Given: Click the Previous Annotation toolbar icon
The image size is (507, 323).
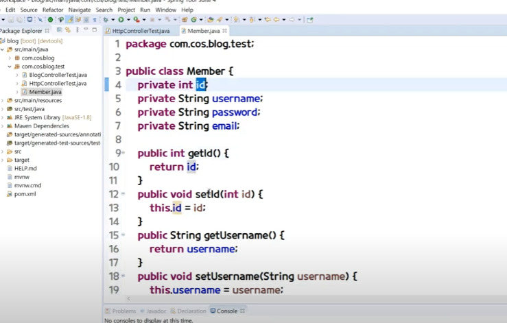Looking at the screenshot, I should [252, 20].
